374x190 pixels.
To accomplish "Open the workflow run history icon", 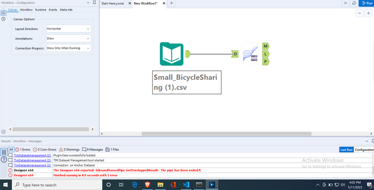I will tap(354, 3).
